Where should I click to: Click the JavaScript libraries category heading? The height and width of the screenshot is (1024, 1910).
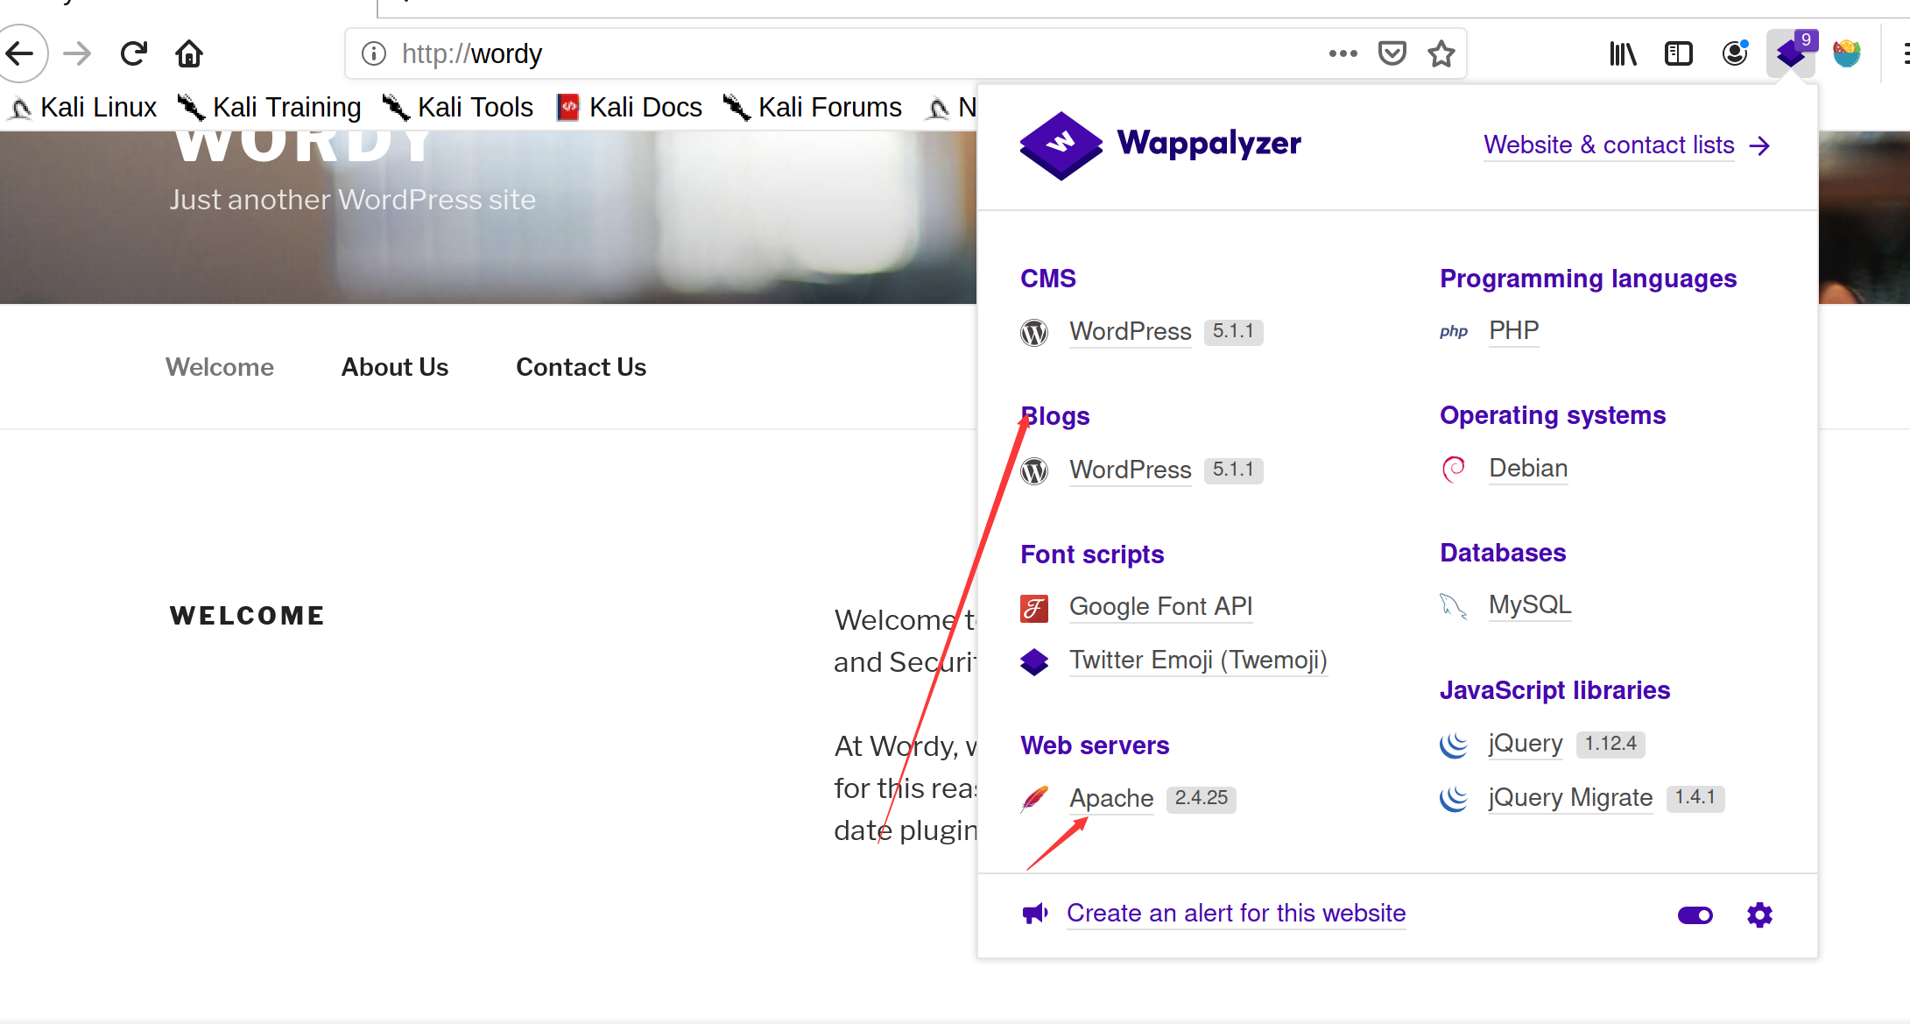[x=1555, y=690]
